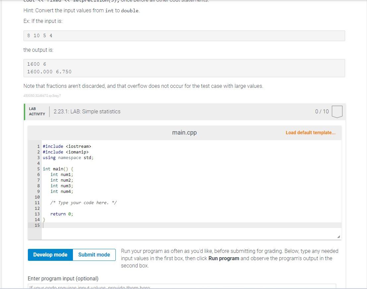
Task: Click the sample input box '8 10 5 4'
Action: [184, 35]
